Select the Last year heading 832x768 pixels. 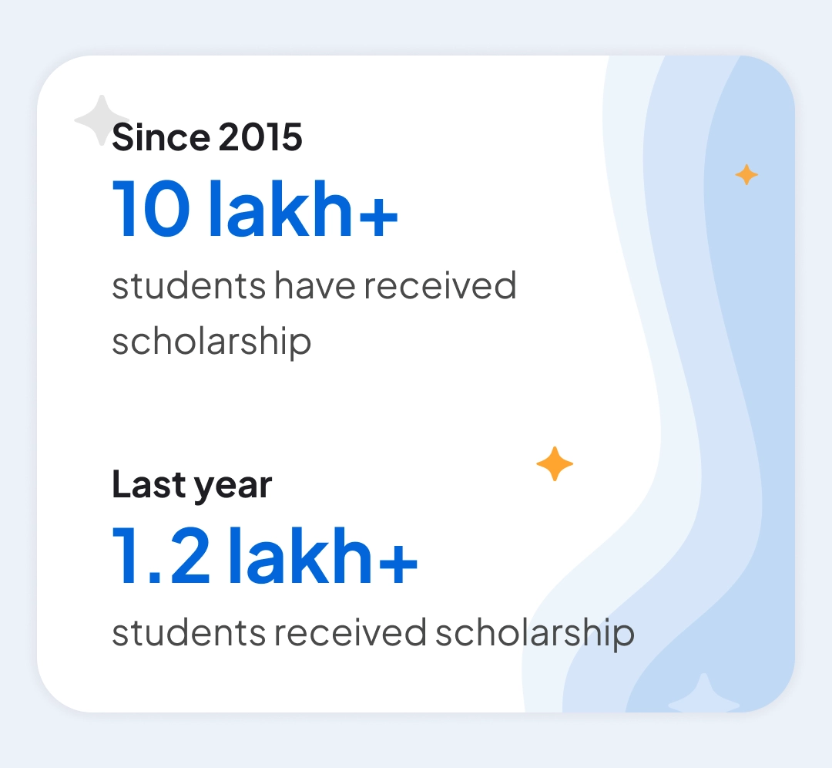[x=192, y=485]
